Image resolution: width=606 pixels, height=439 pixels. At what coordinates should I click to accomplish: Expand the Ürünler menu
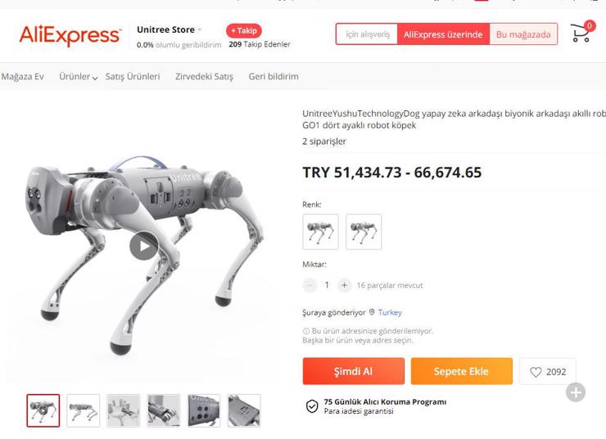78,76
